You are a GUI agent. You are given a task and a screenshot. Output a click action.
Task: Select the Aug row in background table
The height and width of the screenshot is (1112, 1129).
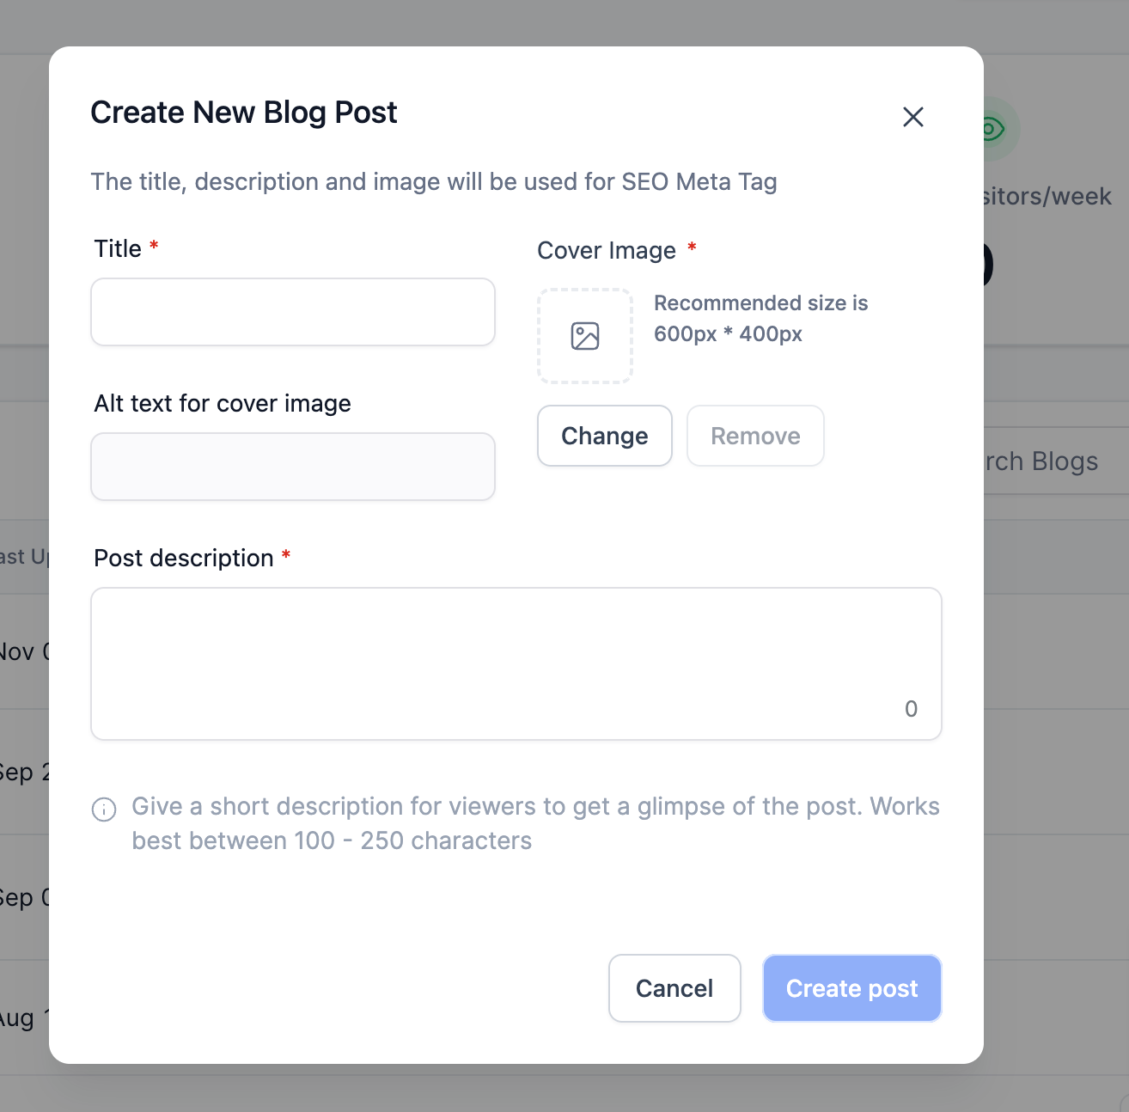click(x=24, y=1018)
